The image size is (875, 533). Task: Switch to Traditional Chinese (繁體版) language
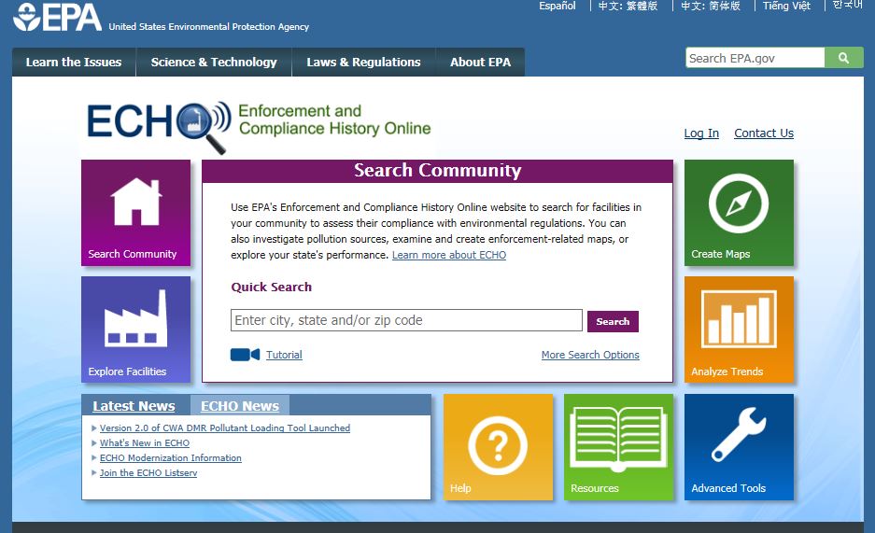point(628,6)
